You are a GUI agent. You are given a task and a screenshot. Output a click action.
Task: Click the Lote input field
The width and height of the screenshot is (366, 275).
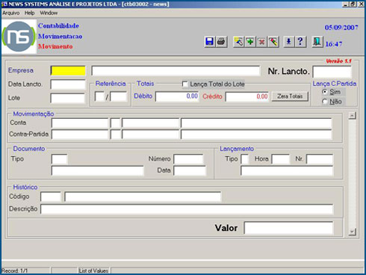pos(68,98)
